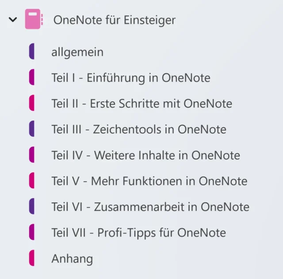Open Teil V - Mehr Funktionen in OneNote
This screenshot has height=279, width=283.
click(149, 181)
